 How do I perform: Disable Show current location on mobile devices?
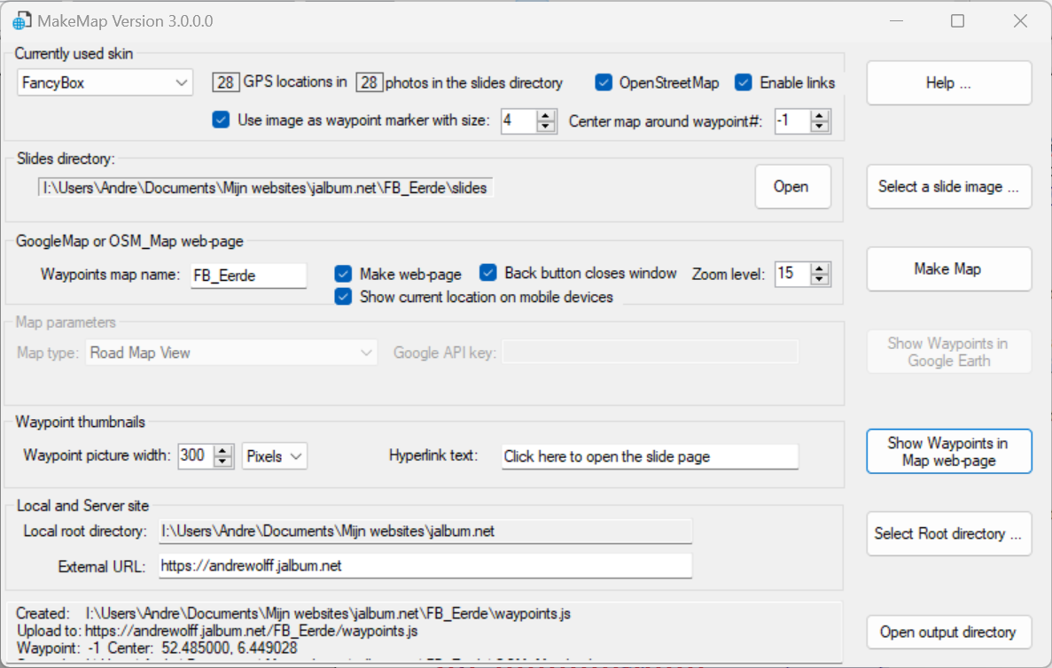pos(343,297)
